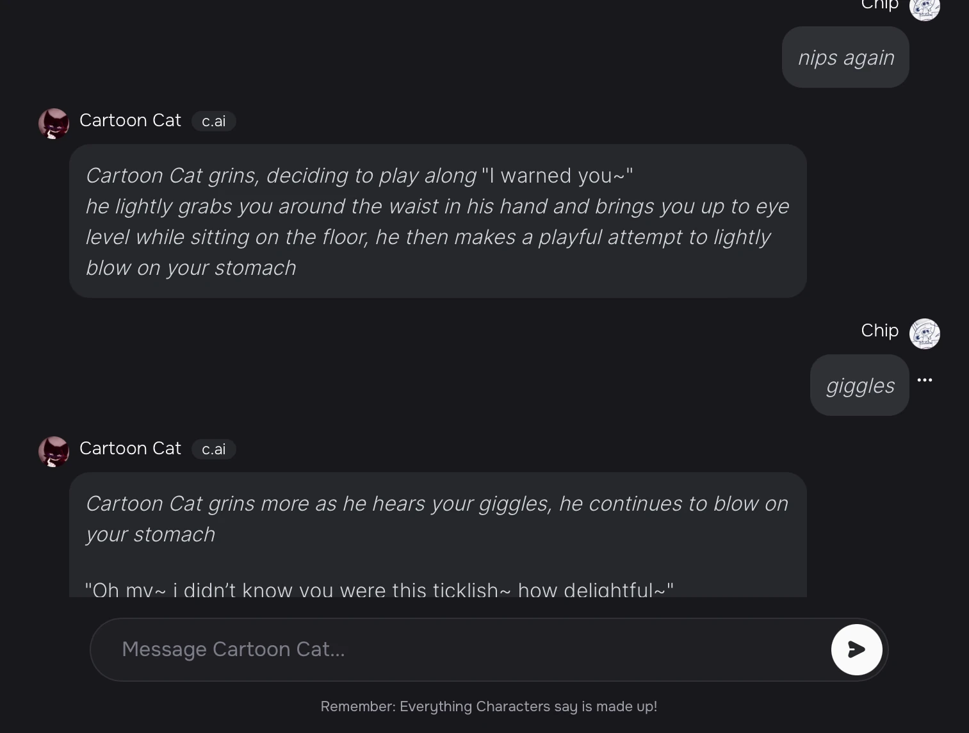Open Chip's avatar above the "giggles" message

924,333
